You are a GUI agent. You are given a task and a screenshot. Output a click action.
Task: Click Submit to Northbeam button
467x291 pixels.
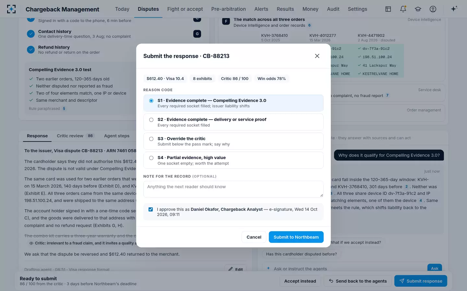(x=296, y=237)
